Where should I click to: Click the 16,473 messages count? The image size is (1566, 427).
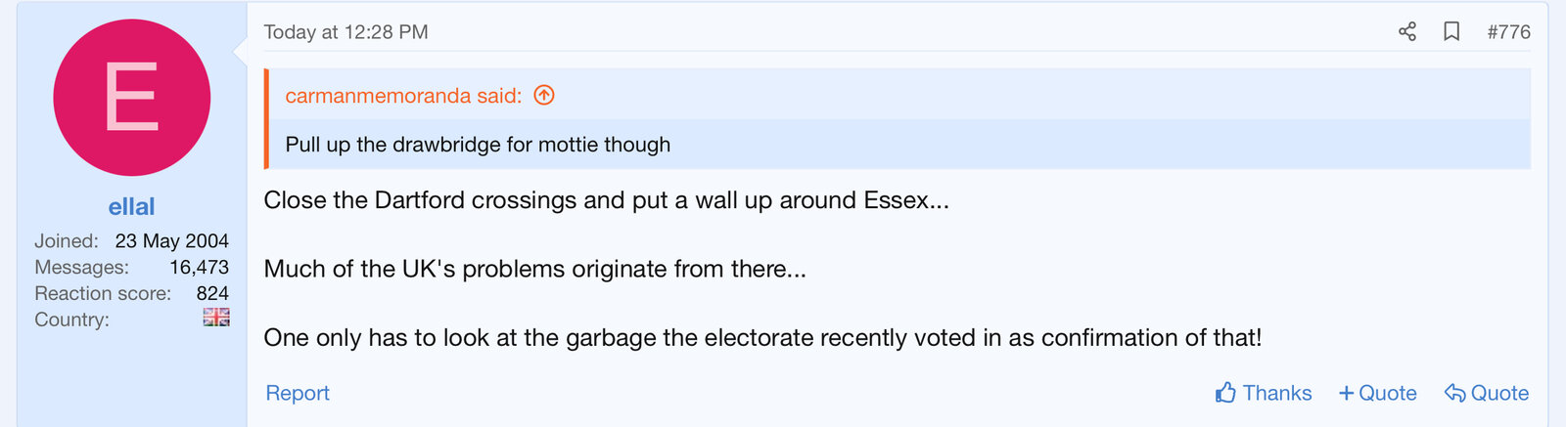click(199, 267)
